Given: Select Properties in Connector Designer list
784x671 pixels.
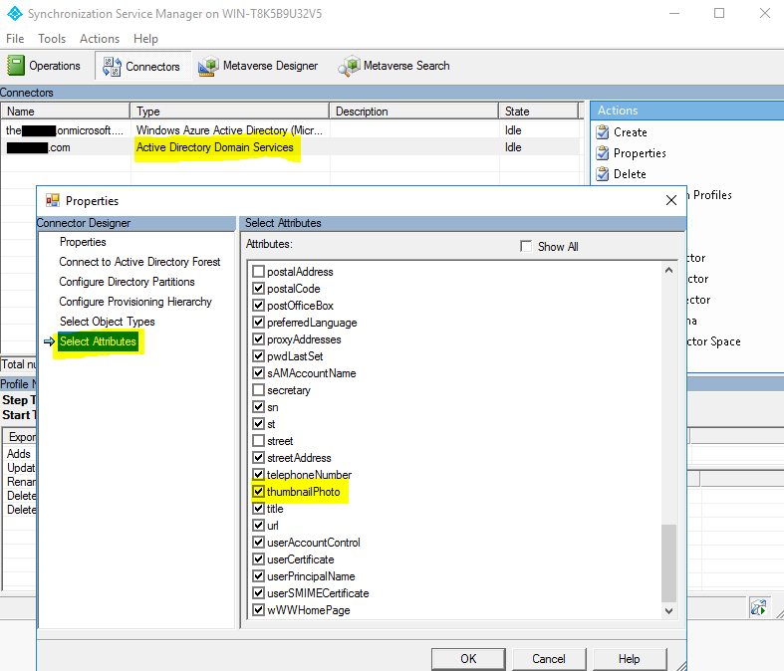Looking at the screenshot, I should (83, 242).
